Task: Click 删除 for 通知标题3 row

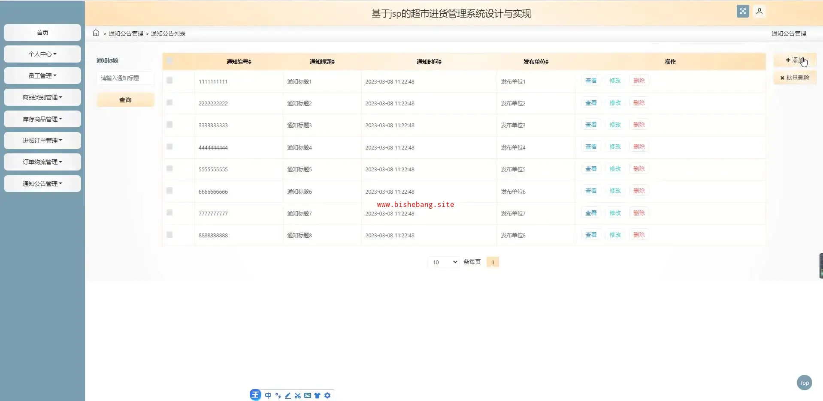Action: click(638, 125)
